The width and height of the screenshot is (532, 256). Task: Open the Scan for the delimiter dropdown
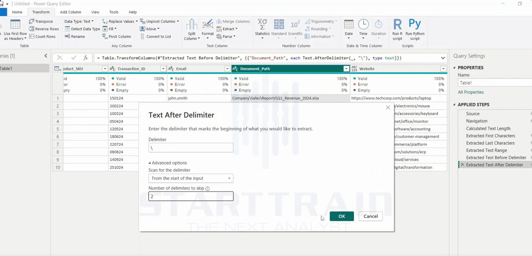tap(191, 178)
